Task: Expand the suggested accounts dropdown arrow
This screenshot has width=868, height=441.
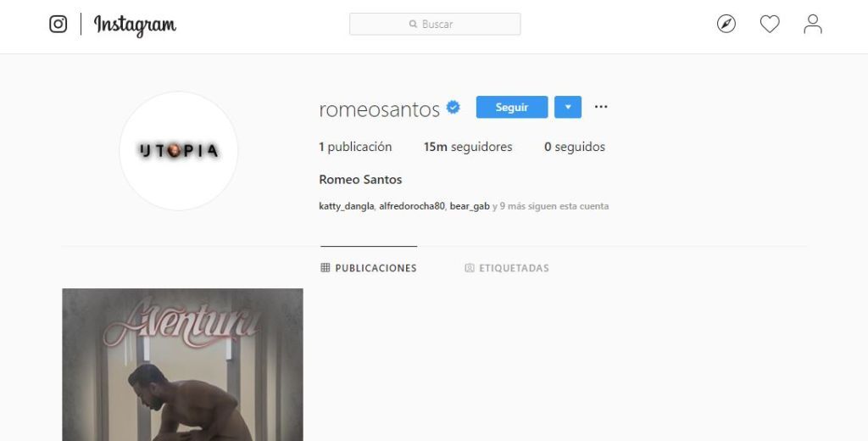Action: tap(568, 107)
